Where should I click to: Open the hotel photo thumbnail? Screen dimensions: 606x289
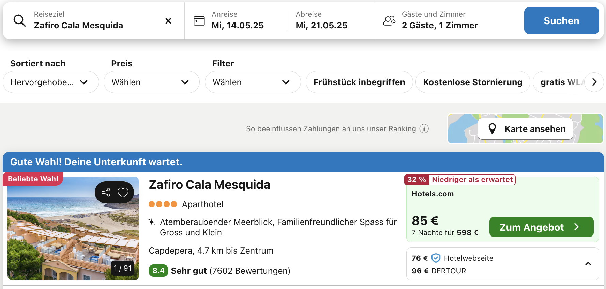coord(73,228)
